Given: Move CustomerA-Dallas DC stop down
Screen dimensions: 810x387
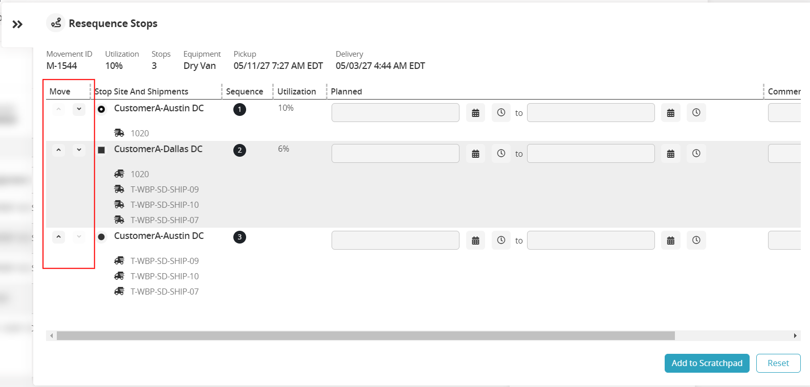Looking at the screenshot, I should pos(79,150).
